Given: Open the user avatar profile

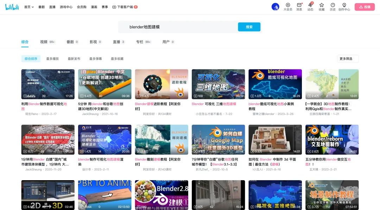Looking at the screenshot, I should pos(275,7).
